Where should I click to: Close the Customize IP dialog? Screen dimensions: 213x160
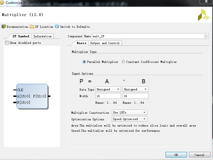tap(206, 2)
